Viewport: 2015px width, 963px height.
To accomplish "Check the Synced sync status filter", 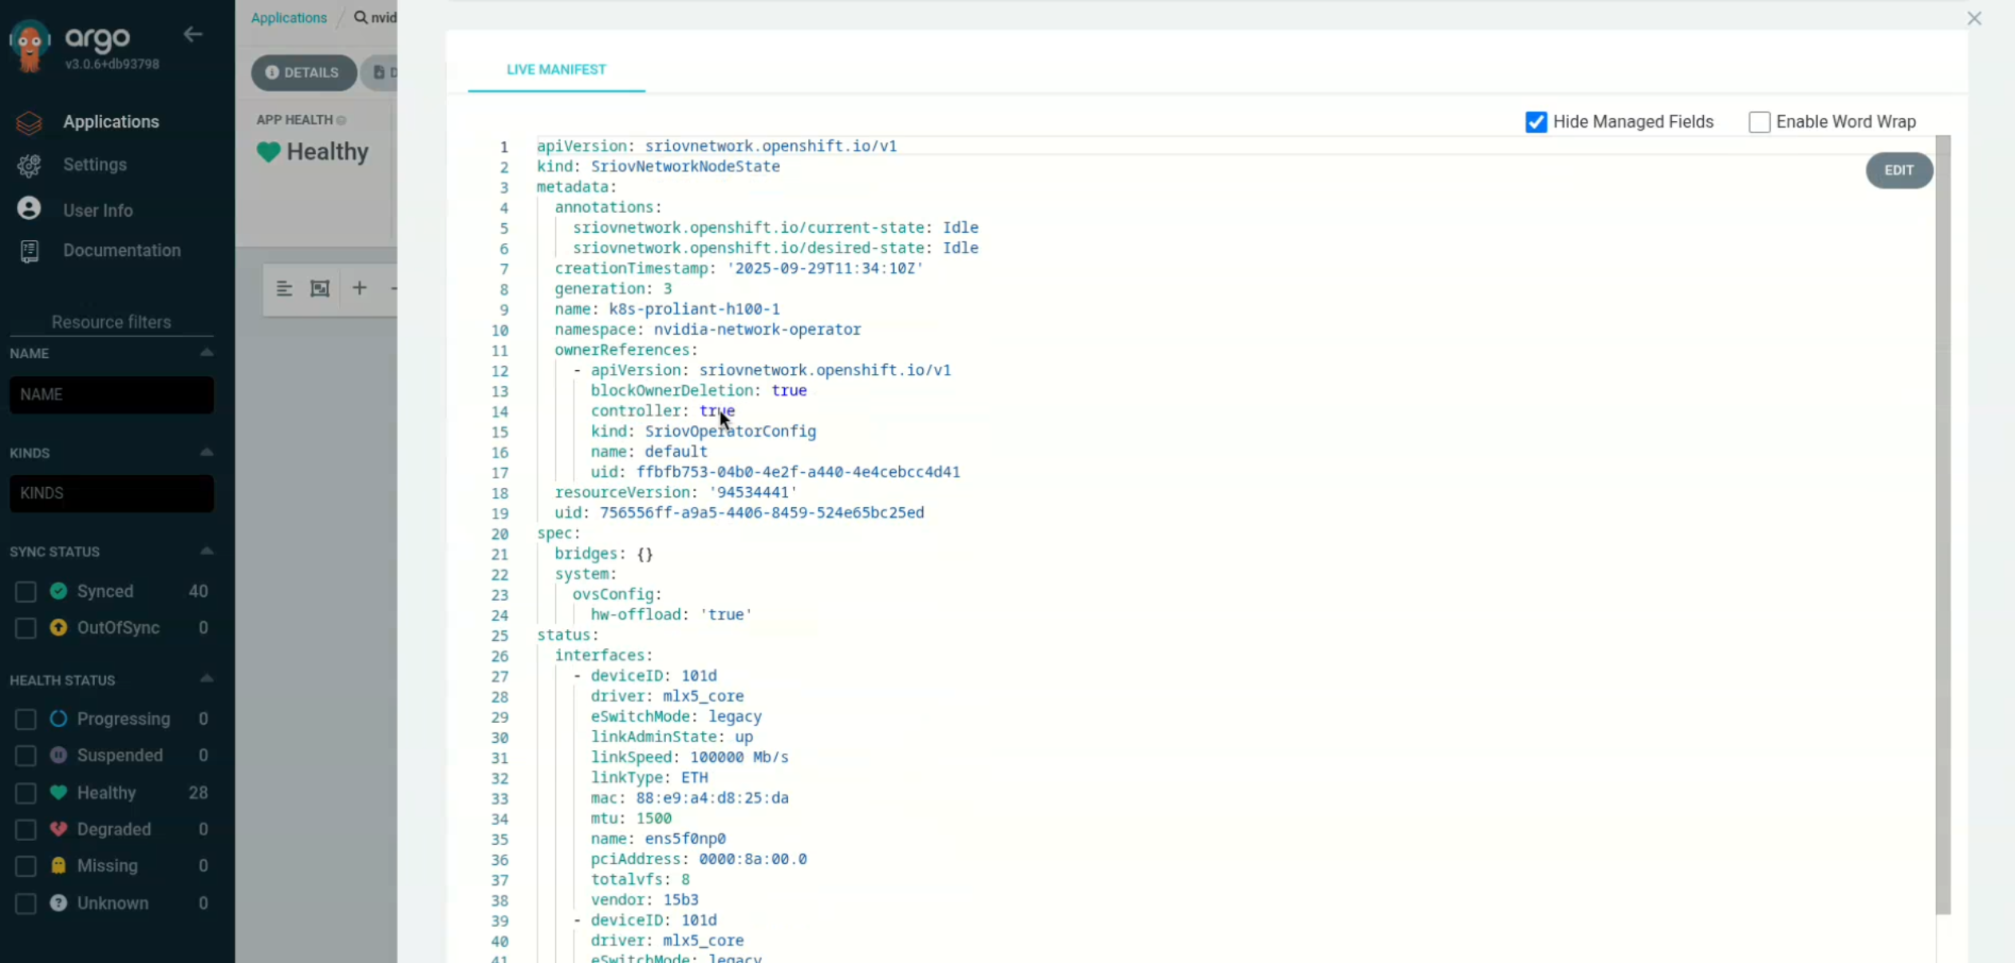I will point(25,591).
